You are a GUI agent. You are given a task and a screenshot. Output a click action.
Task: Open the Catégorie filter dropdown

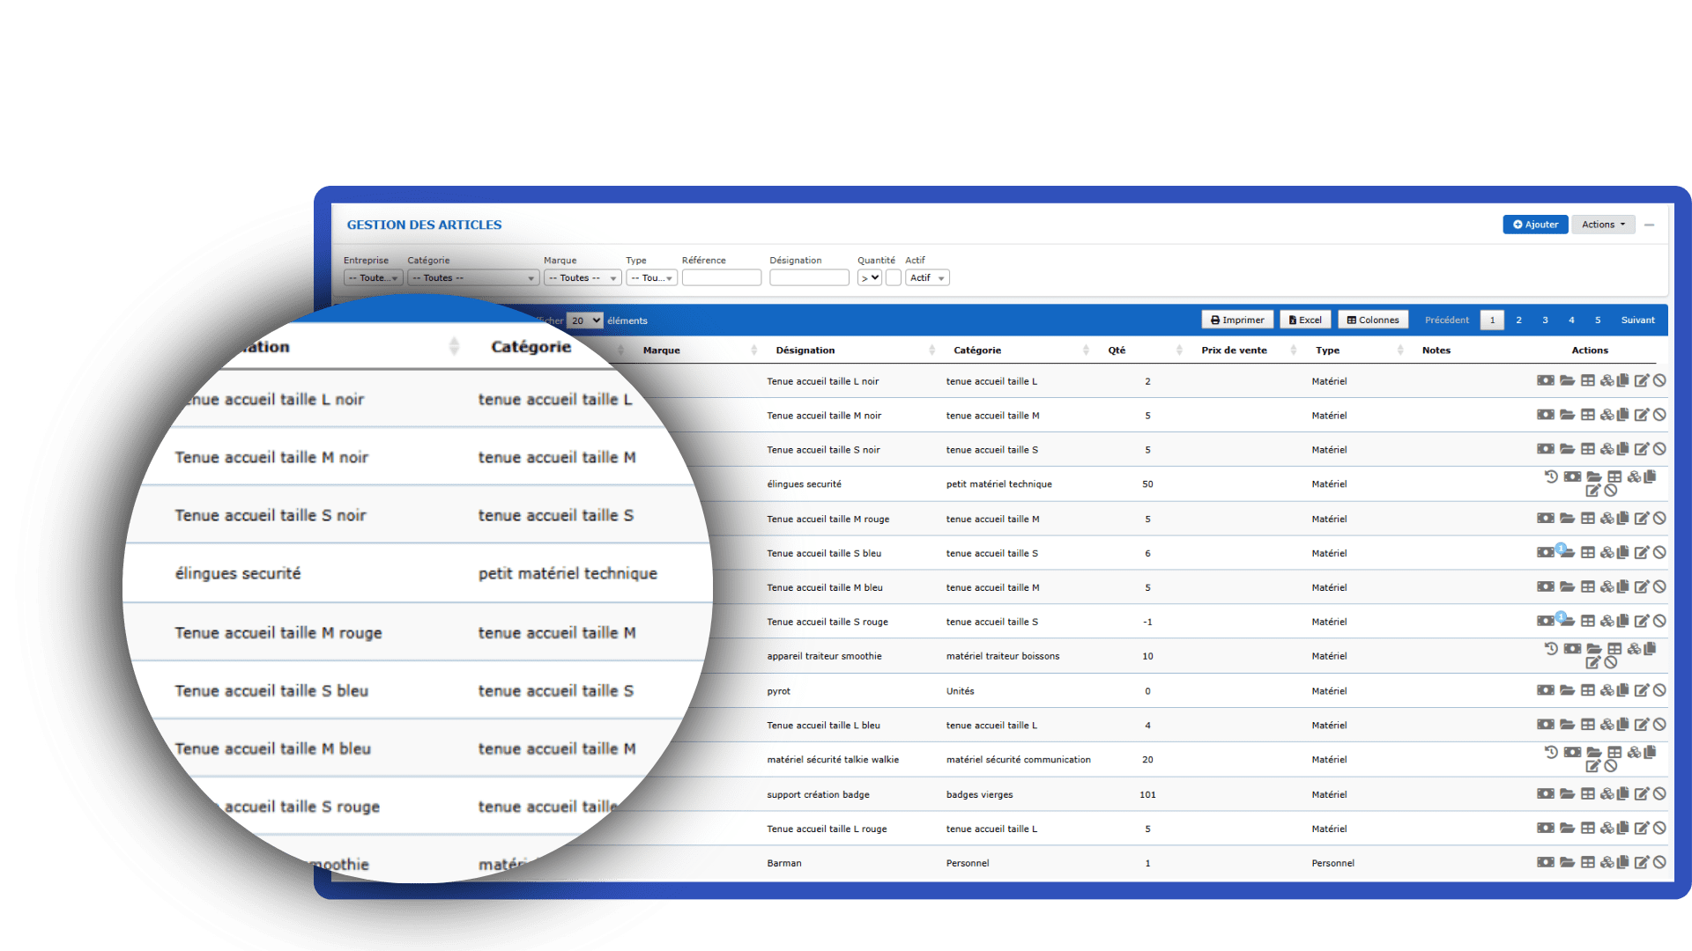[x=472, y=277]
